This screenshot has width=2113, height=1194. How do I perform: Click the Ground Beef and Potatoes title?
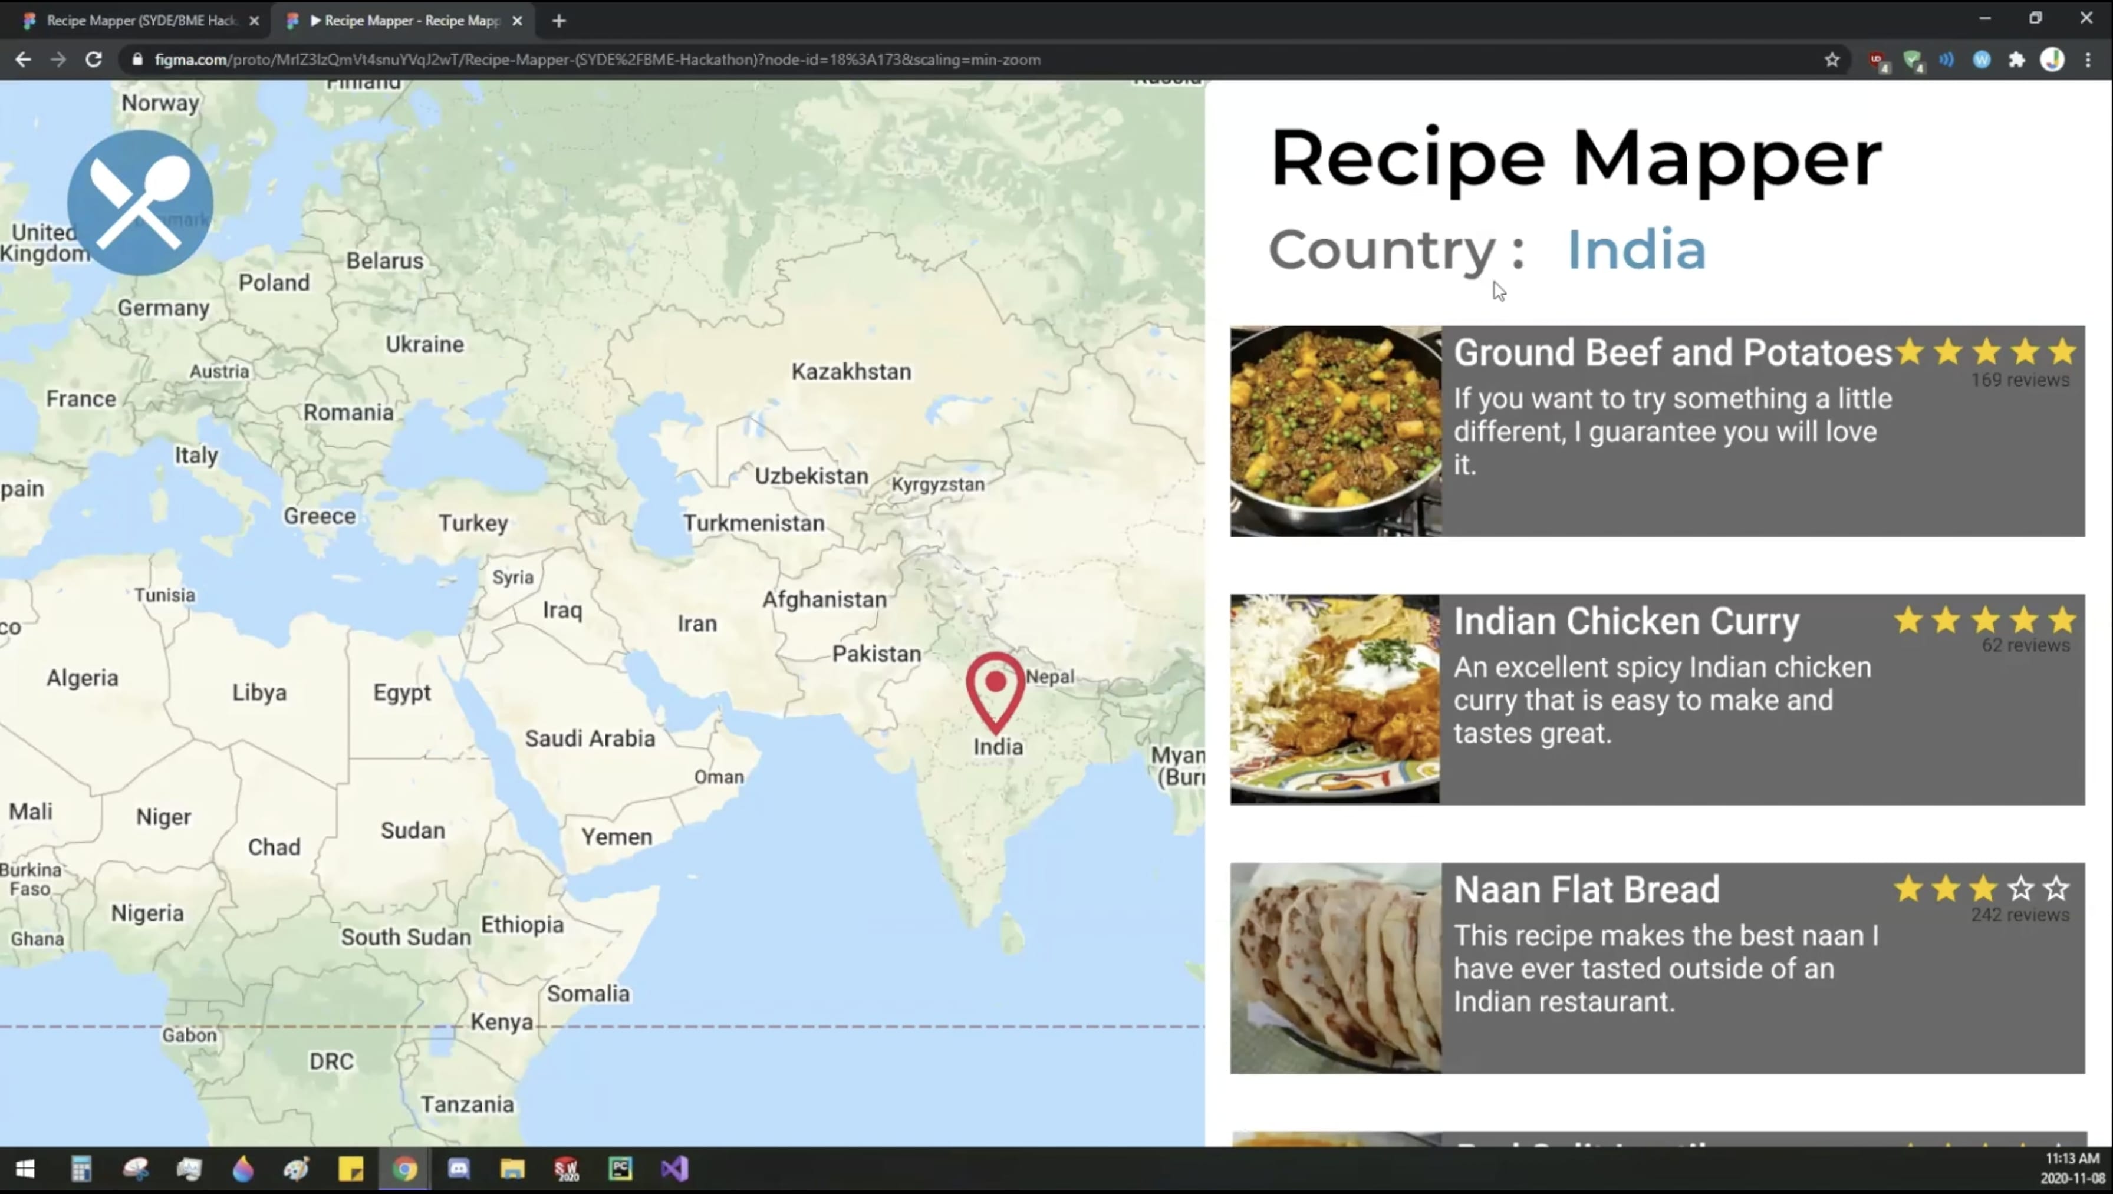1671,352
